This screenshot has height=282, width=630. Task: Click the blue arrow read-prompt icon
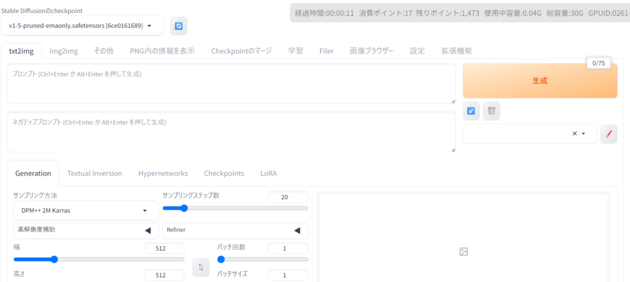(x=471, y=111)
